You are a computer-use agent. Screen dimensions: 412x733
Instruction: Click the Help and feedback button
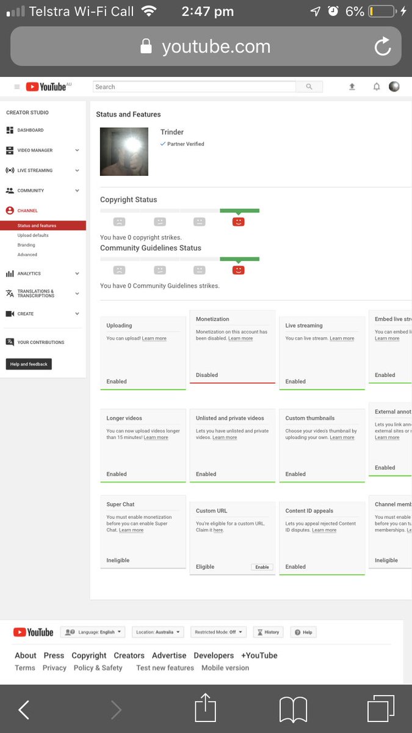click(x=29, y=364)
